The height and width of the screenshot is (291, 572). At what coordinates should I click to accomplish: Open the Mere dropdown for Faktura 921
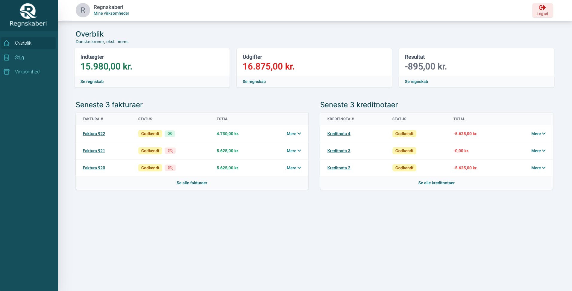point(294,151)
